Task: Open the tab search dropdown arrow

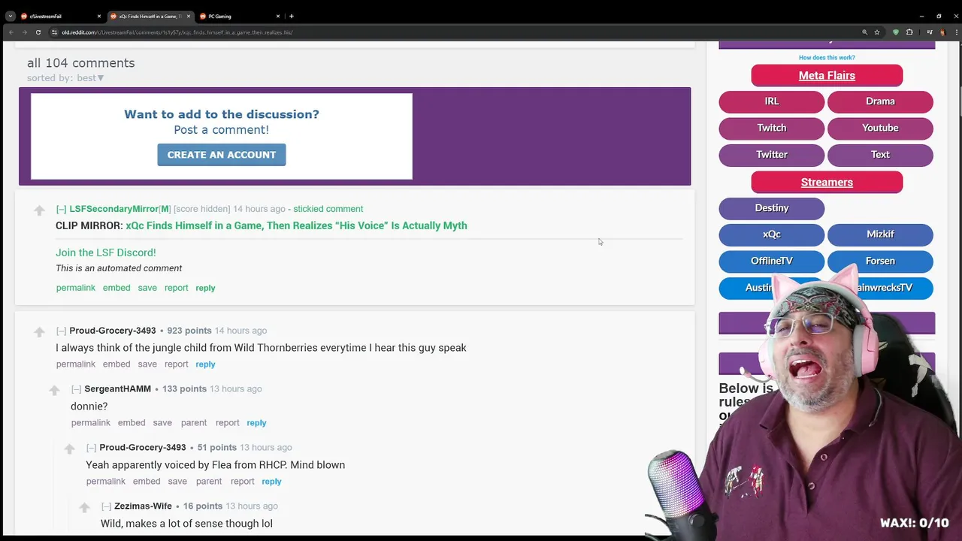Action: coord(10,16)
